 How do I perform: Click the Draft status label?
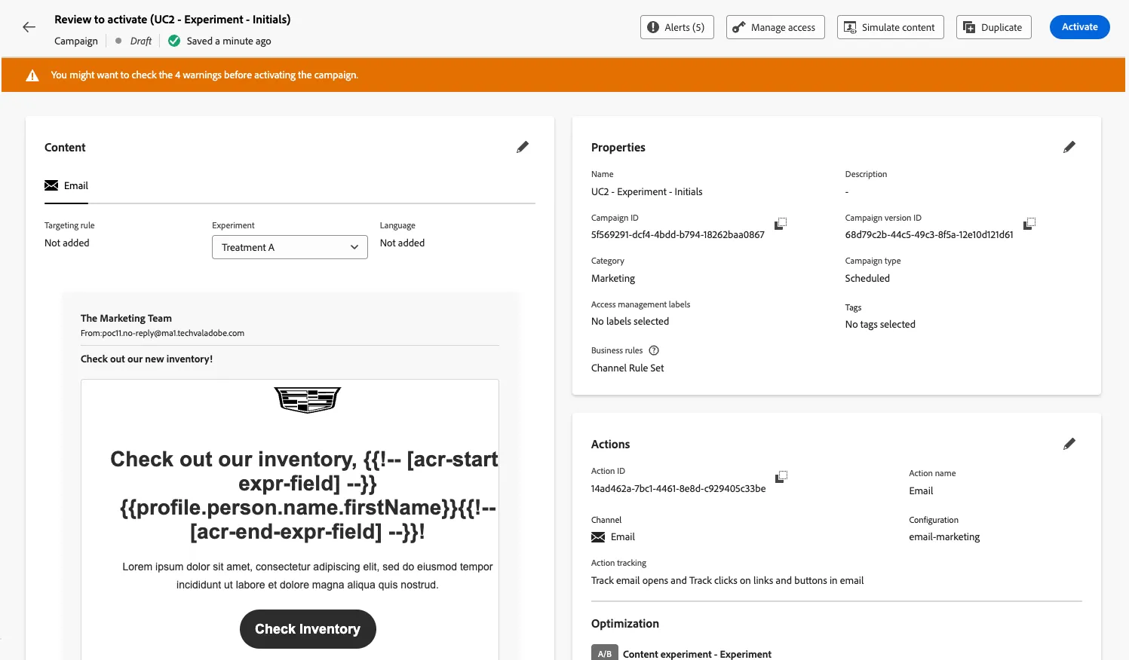pyautogui.click(x=141, y=41)
